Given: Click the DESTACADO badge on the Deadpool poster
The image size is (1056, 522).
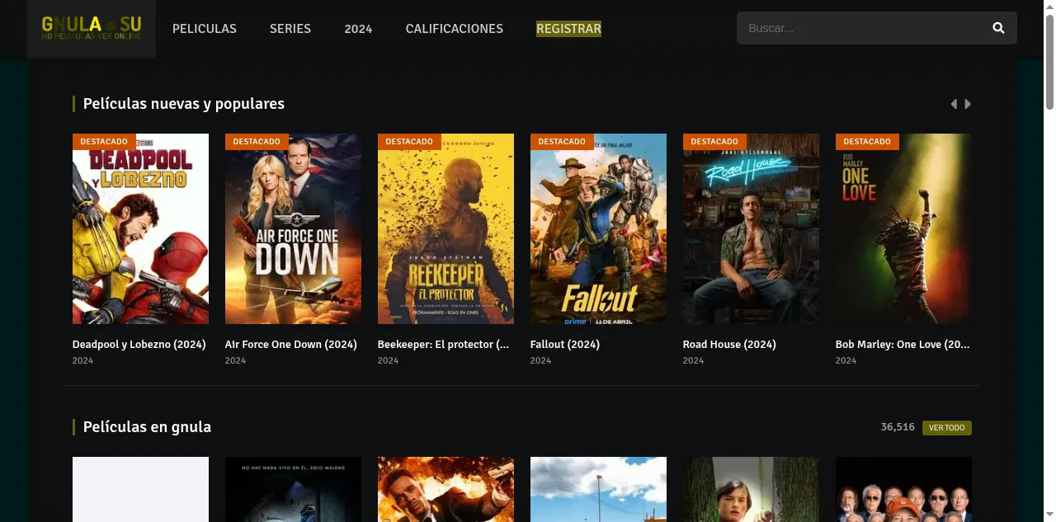Looking at the screenshot, I should [104, 142].
